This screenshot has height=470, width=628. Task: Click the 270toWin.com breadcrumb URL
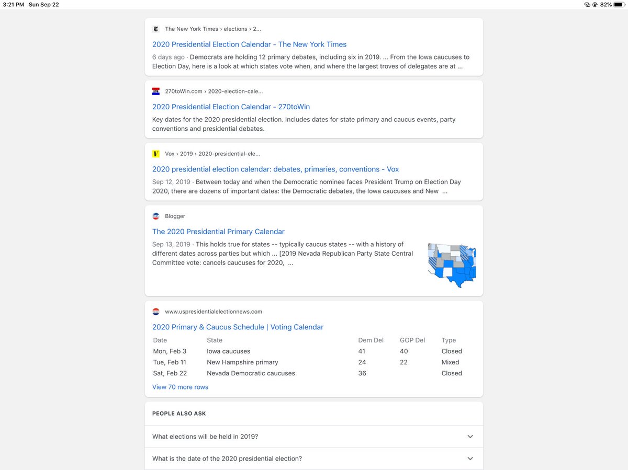click(x=214, y=91)
